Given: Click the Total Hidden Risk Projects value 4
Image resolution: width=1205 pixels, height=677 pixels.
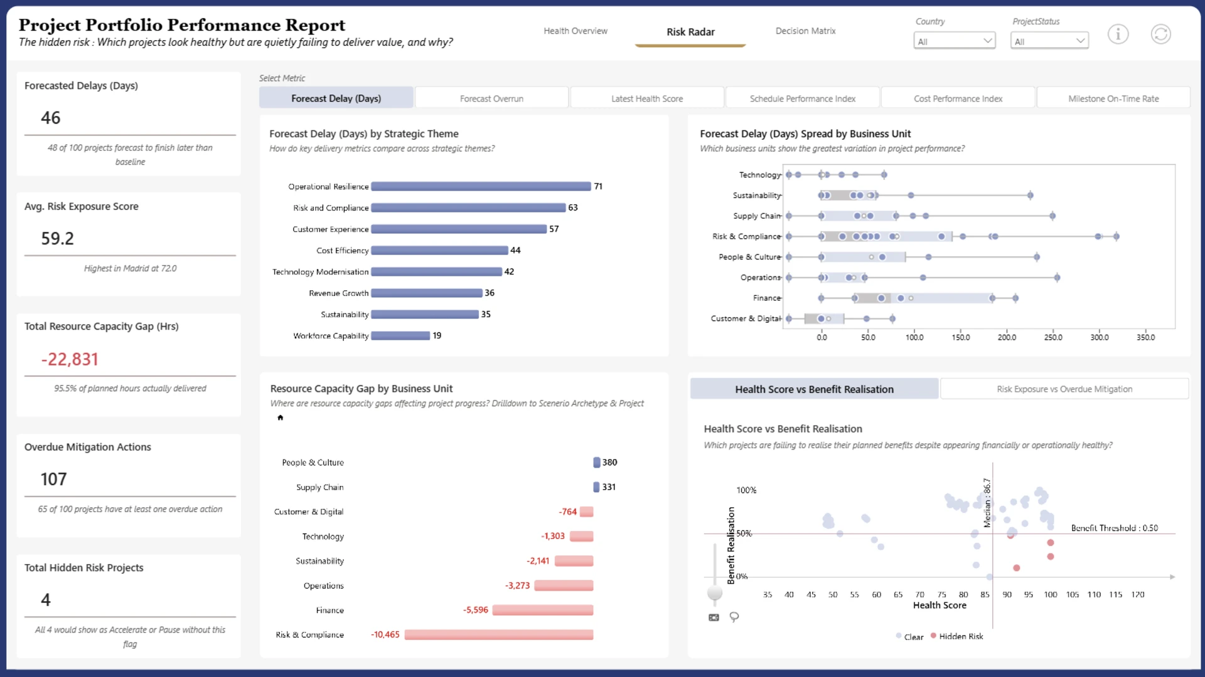Looking at the screenshot, I should [x=46, y=600].
